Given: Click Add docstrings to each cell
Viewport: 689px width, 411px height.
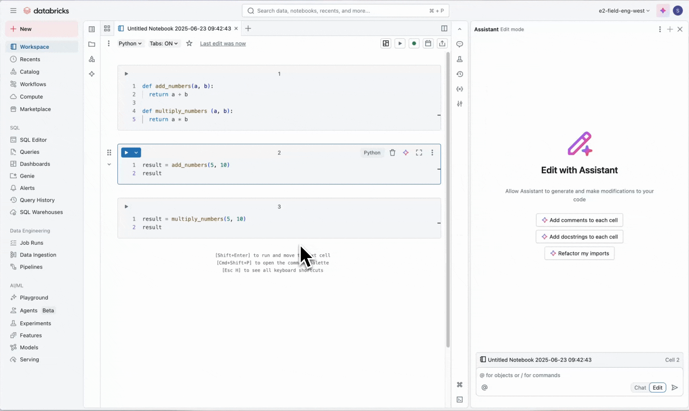Looking at the screenshot, I should 579,237.
